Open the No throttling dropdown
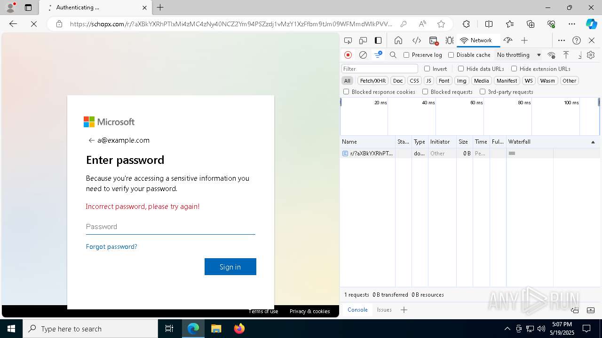 coord(519,55)
